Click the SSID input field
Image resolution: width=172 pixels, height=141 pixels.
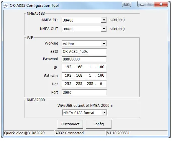[84, 51]
